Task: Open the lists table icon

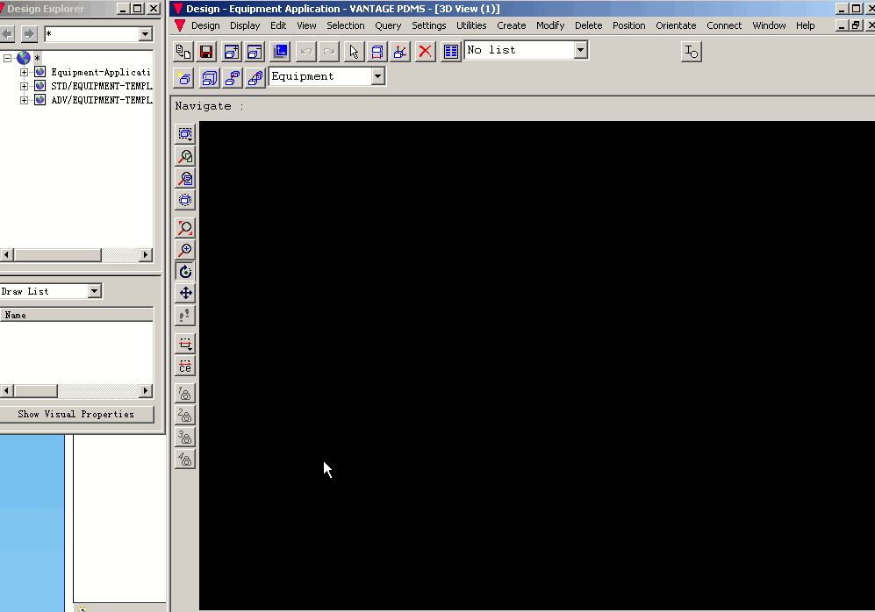Action: coord(450,52)
